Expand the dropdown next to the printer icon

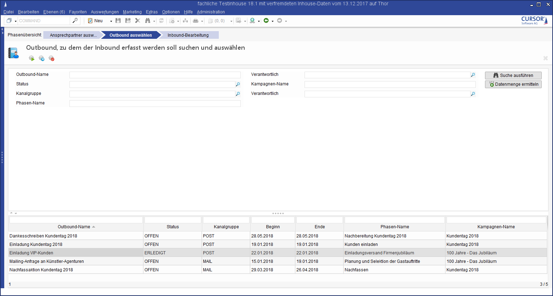tap(202, 21)
